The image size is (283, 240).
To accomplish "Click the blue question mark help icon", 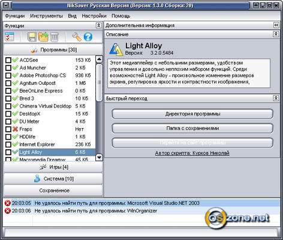I will 88,37.
